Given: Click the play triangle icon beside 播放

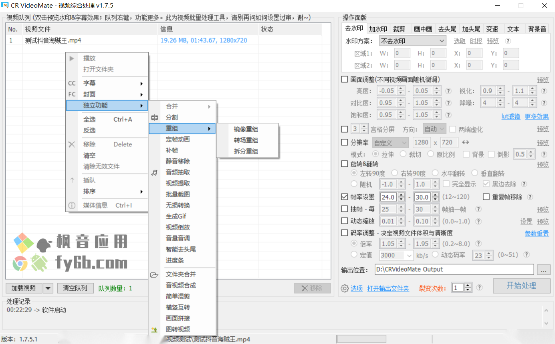Looking at the screenshot, I should tap(72, 58).
